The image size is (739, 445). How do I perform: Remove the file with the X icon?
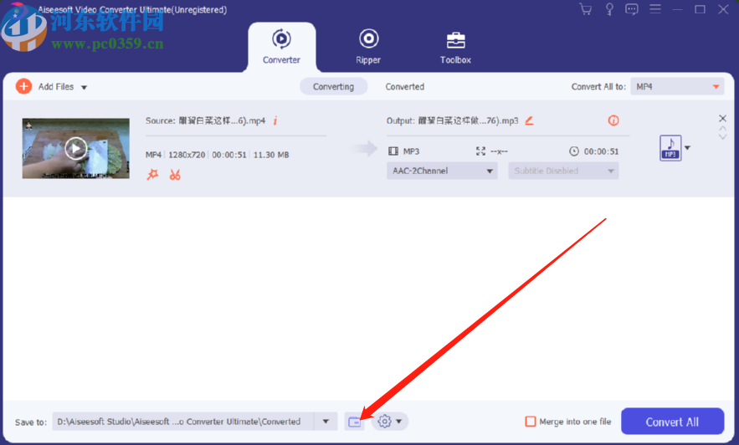point(722,118)
